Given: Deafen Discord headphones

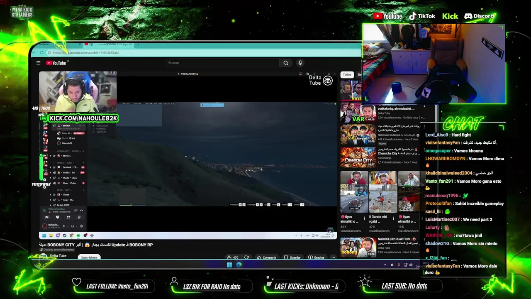Looking at the screenshot, I should [73, 226].
